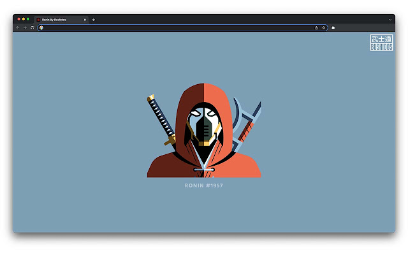Open the tab search chevron dropdown

(390, 20)
